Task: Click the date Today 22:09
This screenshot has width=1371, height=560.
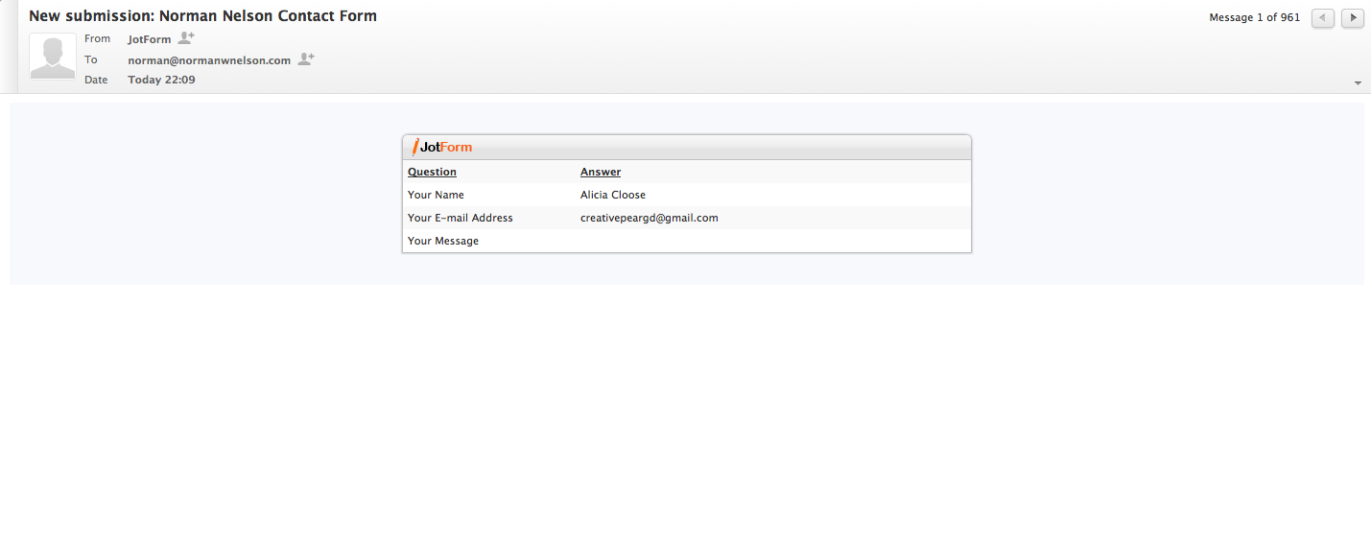Action: click(x=161, y=80)
